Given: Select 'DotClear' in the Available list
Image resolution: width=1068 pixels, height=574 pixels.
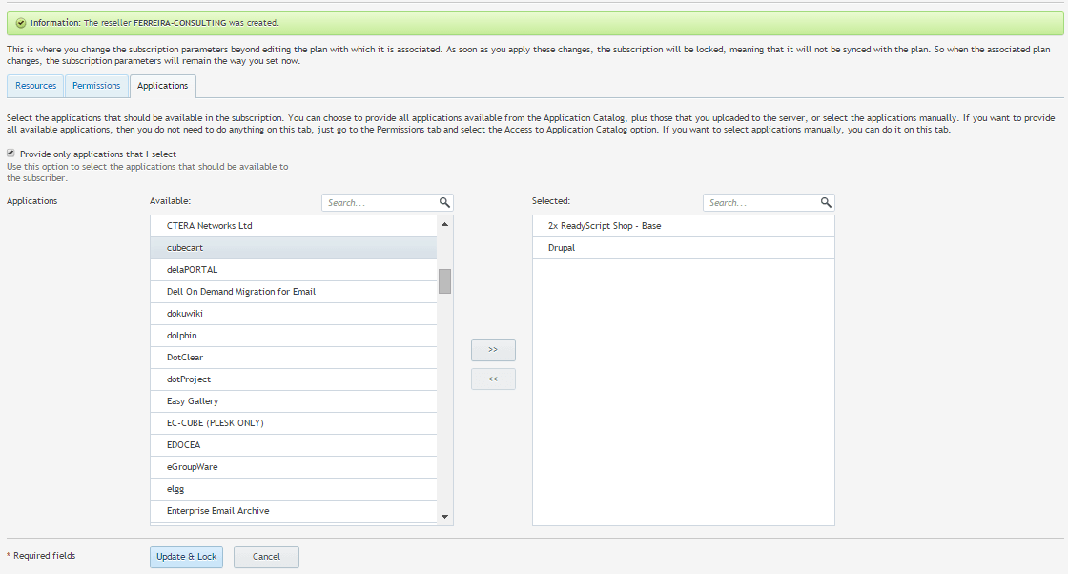Looking at the screenshot, I should 294,358.
